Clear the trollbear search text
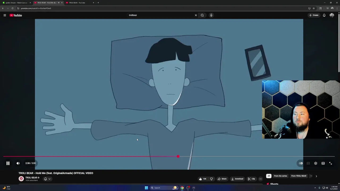Viewport: 340px width, 191px height. (x=196, y=15)
